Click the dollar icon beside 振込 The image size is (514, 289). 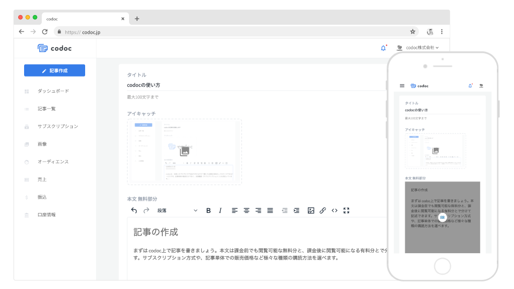(x=27, y=197)
